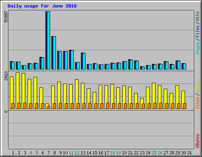Click the day 4 axis label

tap(31, 153)
